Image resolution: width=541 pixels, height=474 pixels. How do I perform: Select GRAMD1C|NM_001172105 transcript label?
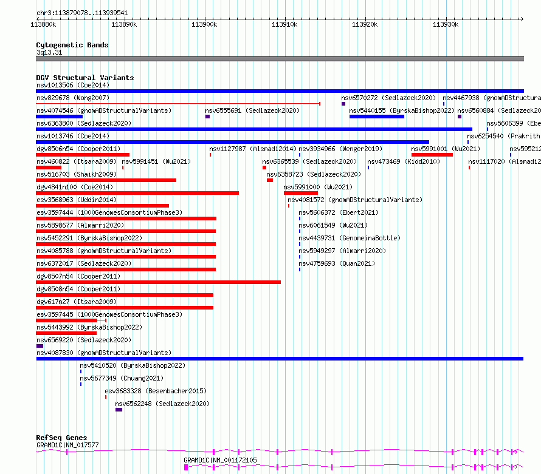point(220,460)
